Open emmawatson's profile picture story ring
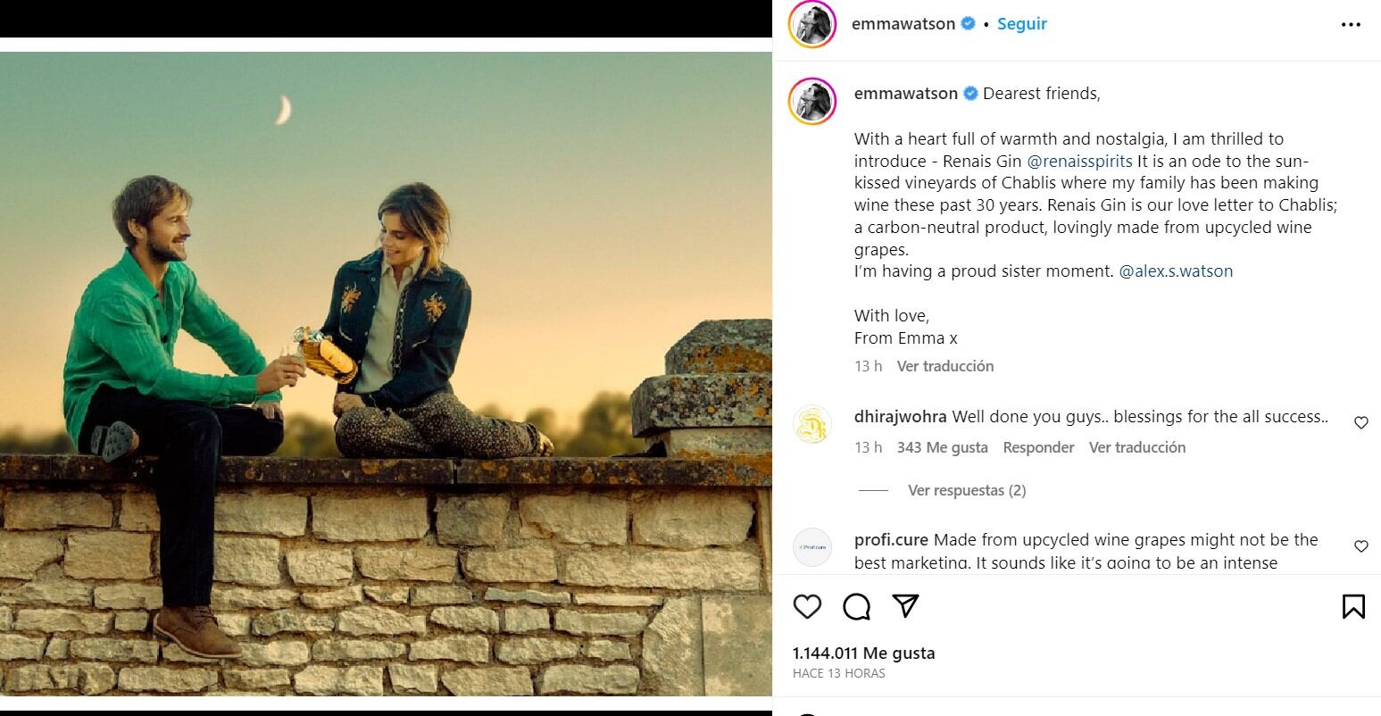 (x=811, y=24)
